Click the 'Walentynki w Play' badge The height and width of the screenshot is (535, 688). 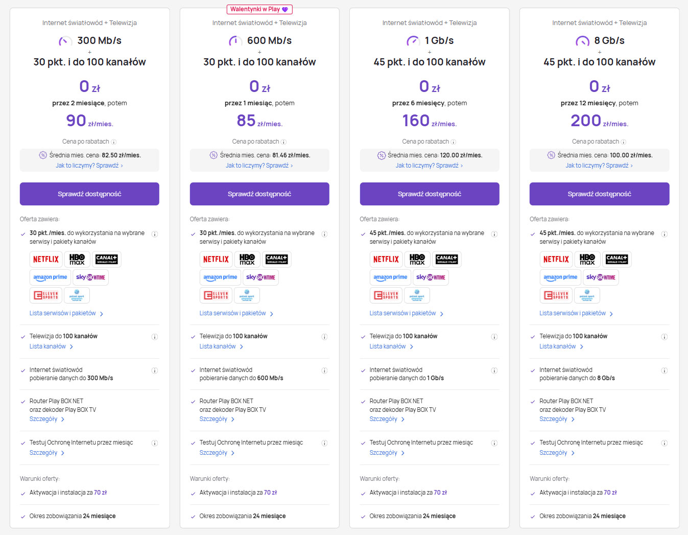[259, 9]
